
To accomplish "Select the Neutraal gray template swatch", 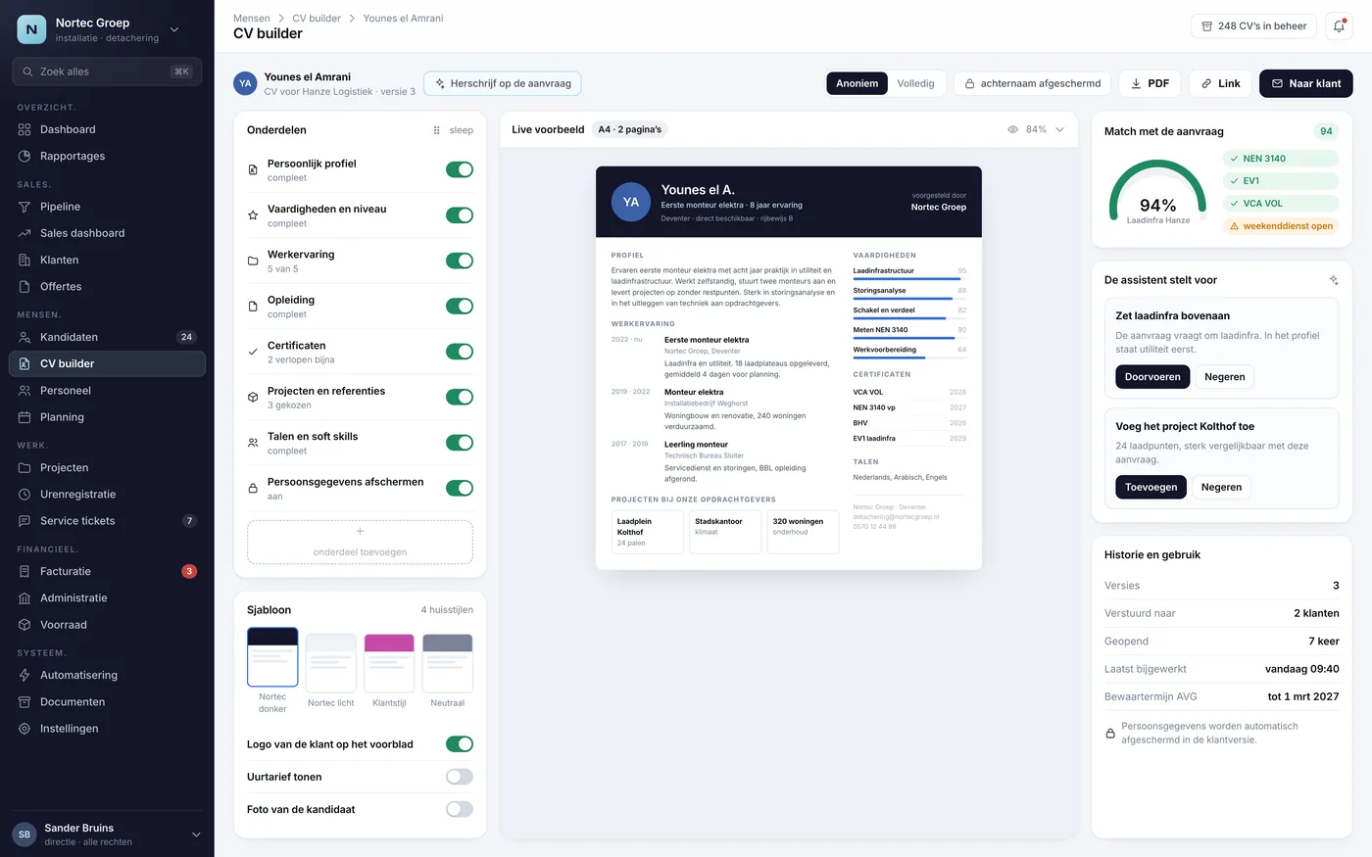I will click(448, 662).
